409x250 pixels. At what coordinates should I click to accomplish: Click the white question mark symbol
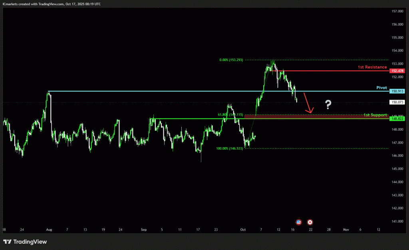coord(328,105)
